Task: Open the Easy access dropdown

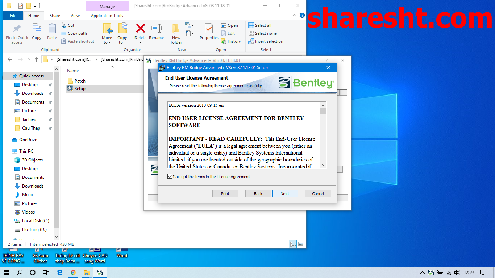Action: [190, 33]
